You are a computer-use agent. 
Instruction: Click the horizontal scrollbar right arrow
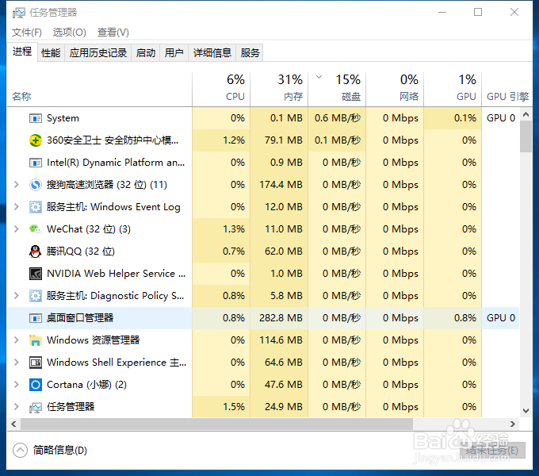513,424
